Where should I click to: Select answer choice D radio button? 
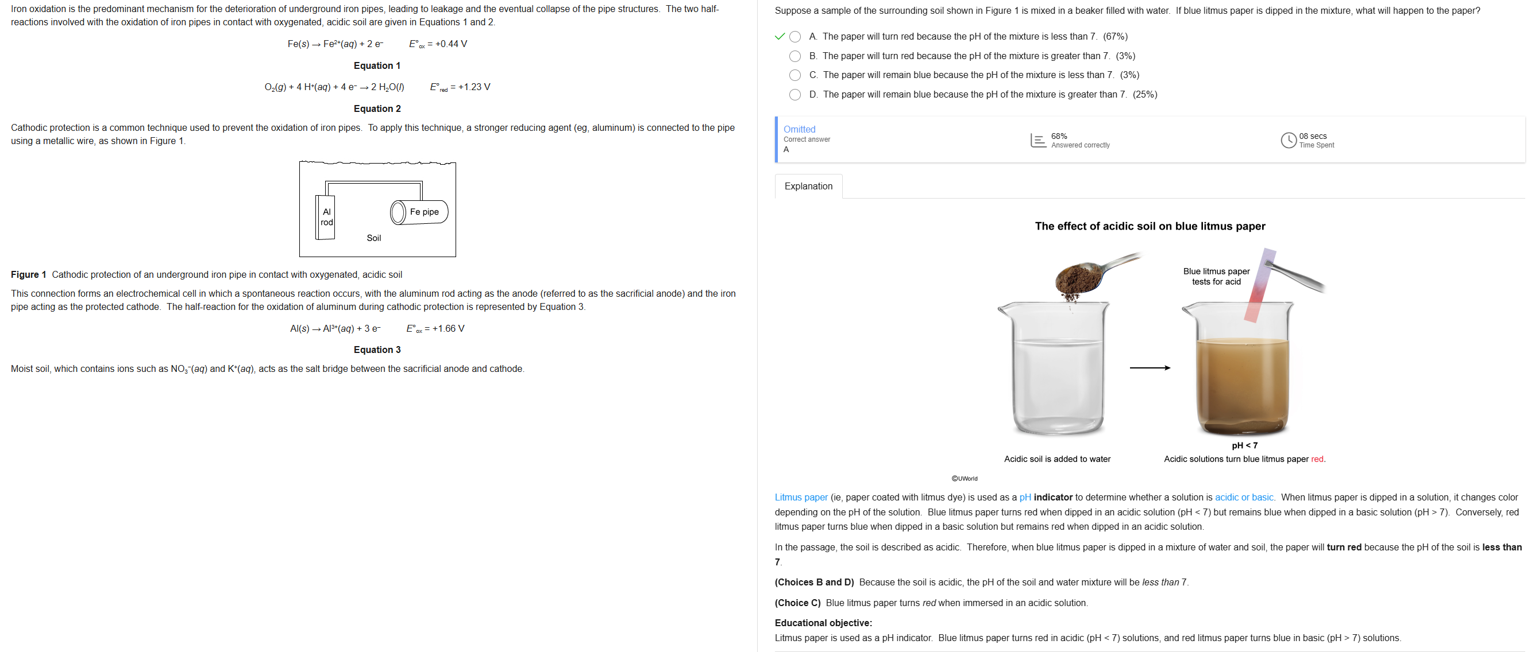pos(795,95)
